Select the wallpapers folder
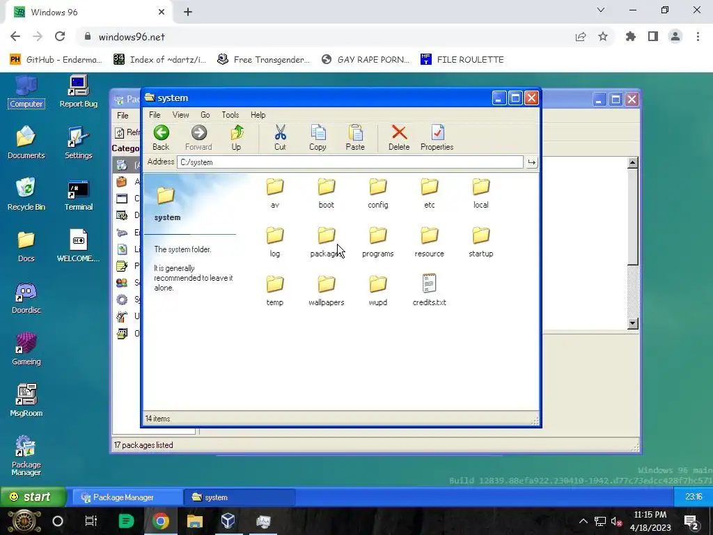This screenshot has width=713, height=535. pos(326,290)
